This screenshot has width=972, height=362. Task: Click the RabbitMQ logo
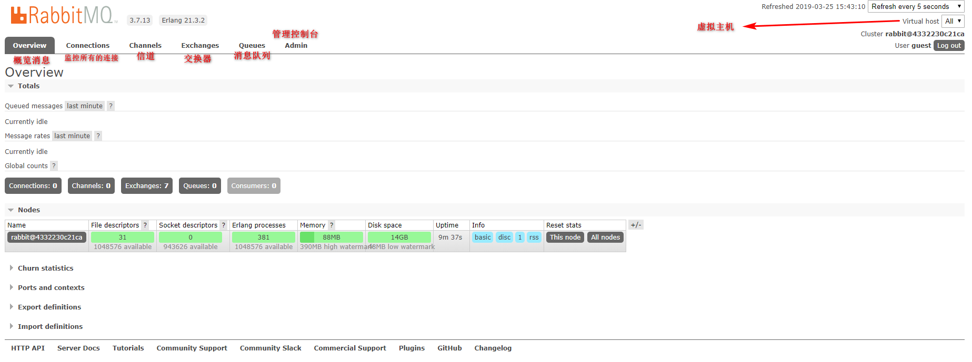63,15
